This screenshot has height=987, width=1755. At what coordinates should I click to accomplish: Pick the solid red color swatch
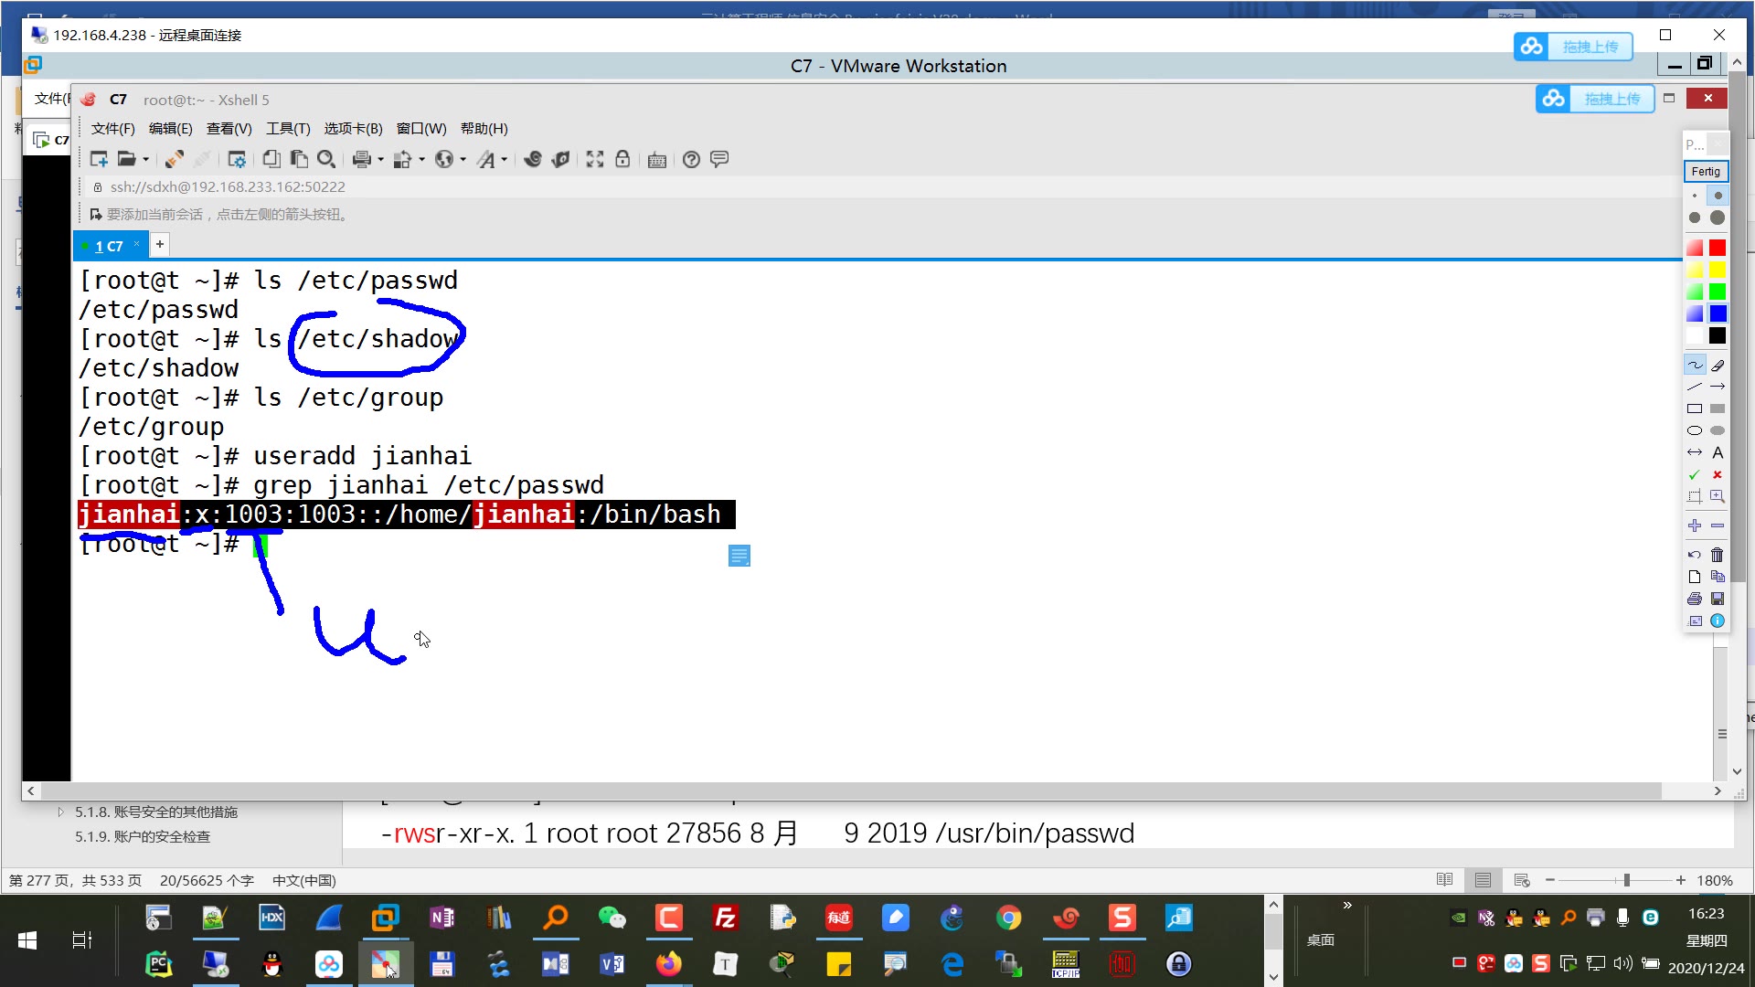pos(1718,248)
